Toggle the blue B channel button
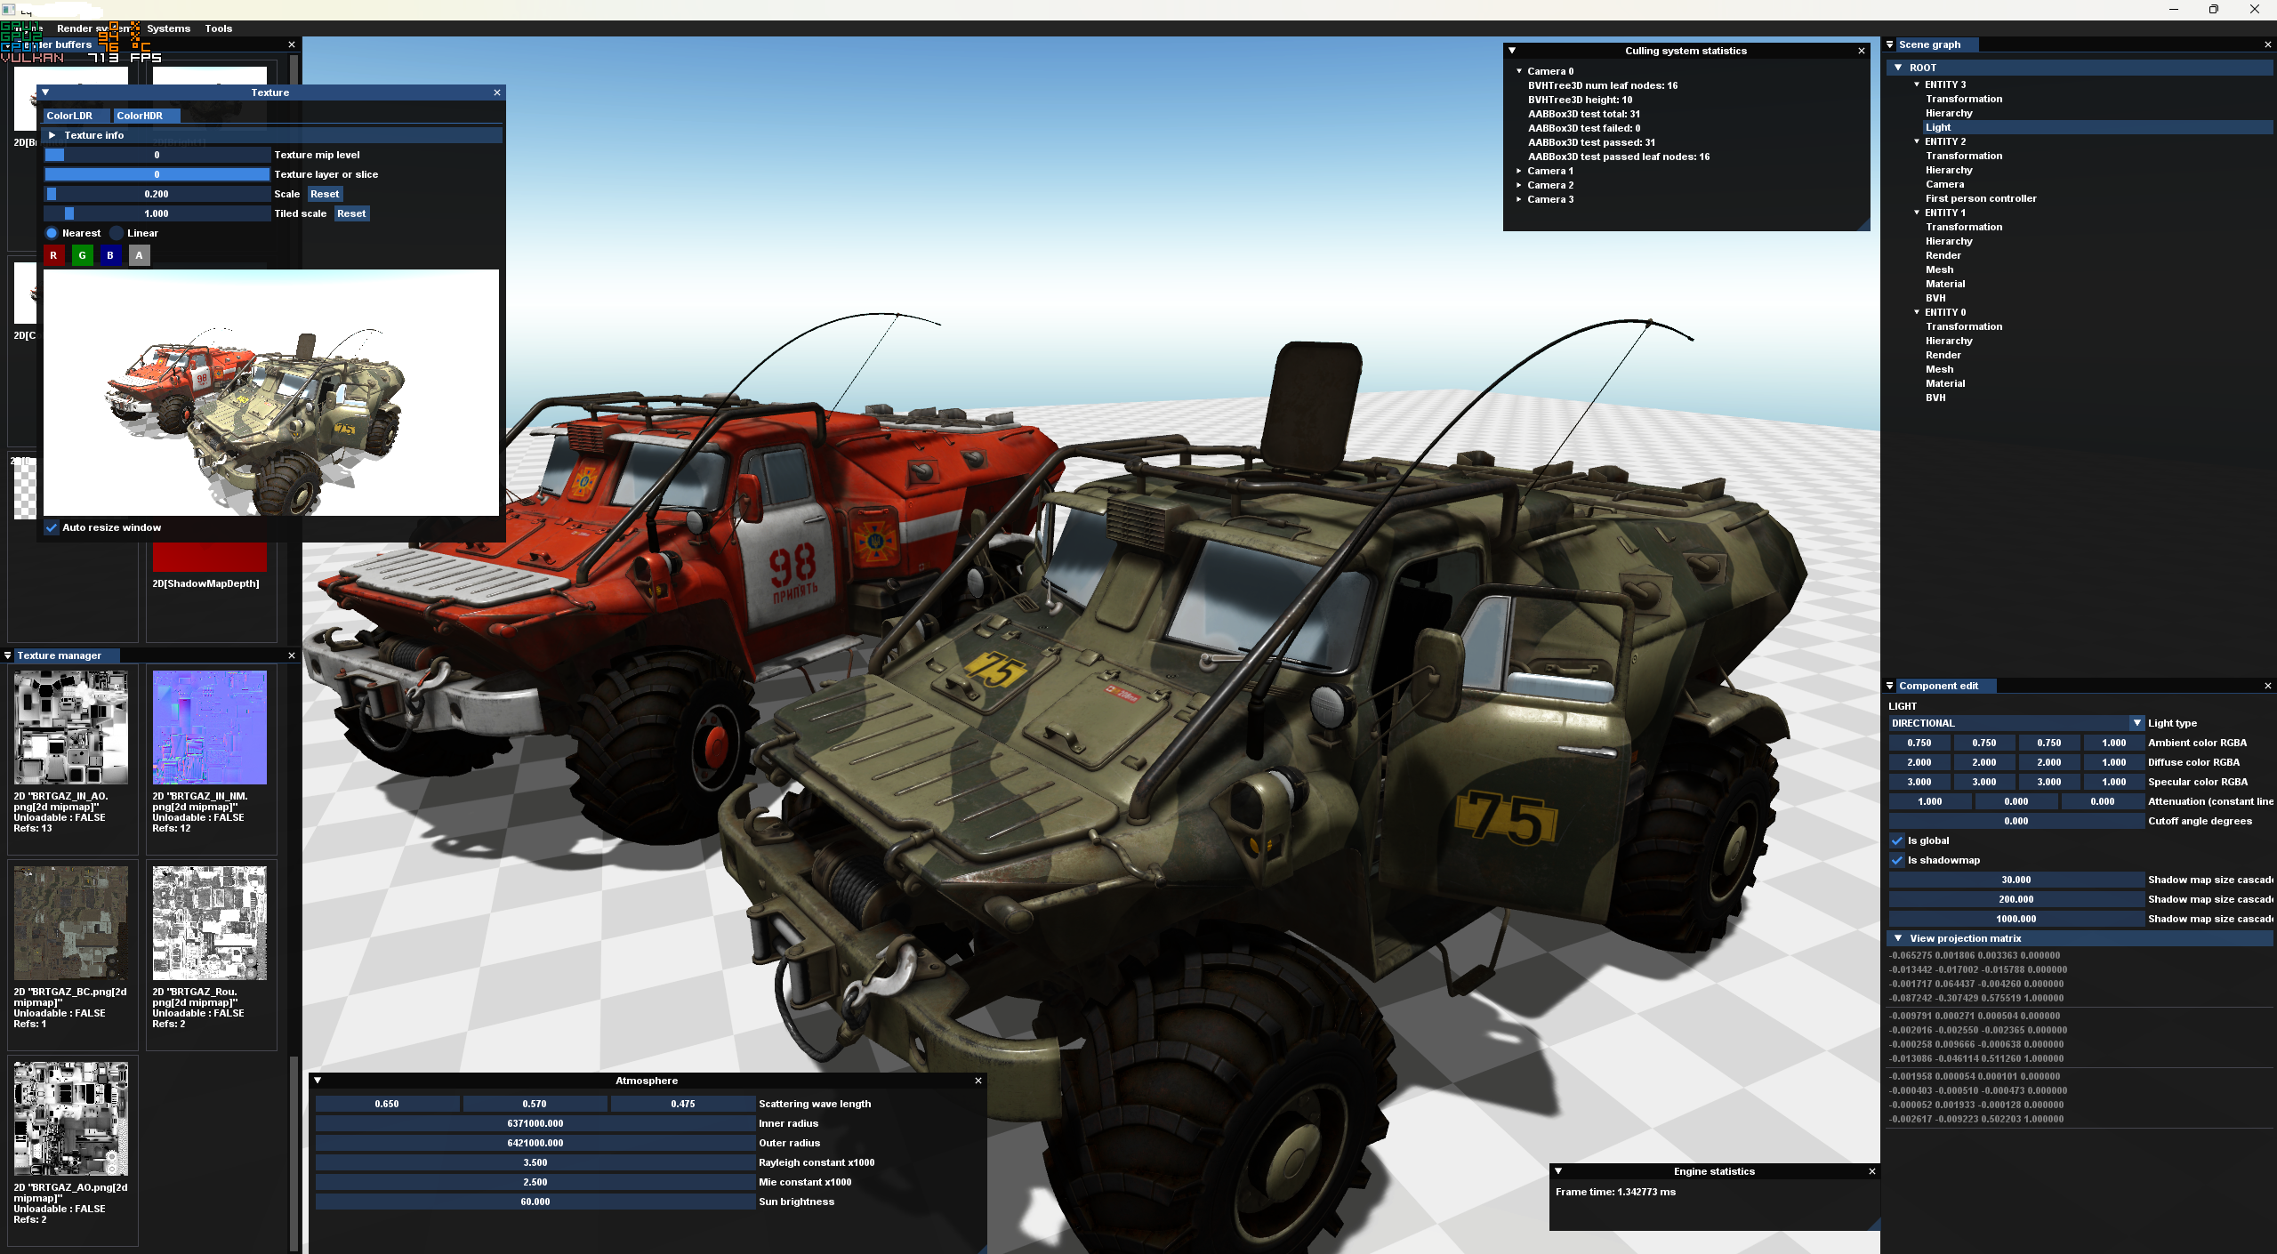The height and width of the screenshot is (1254, 2277). 110,255
